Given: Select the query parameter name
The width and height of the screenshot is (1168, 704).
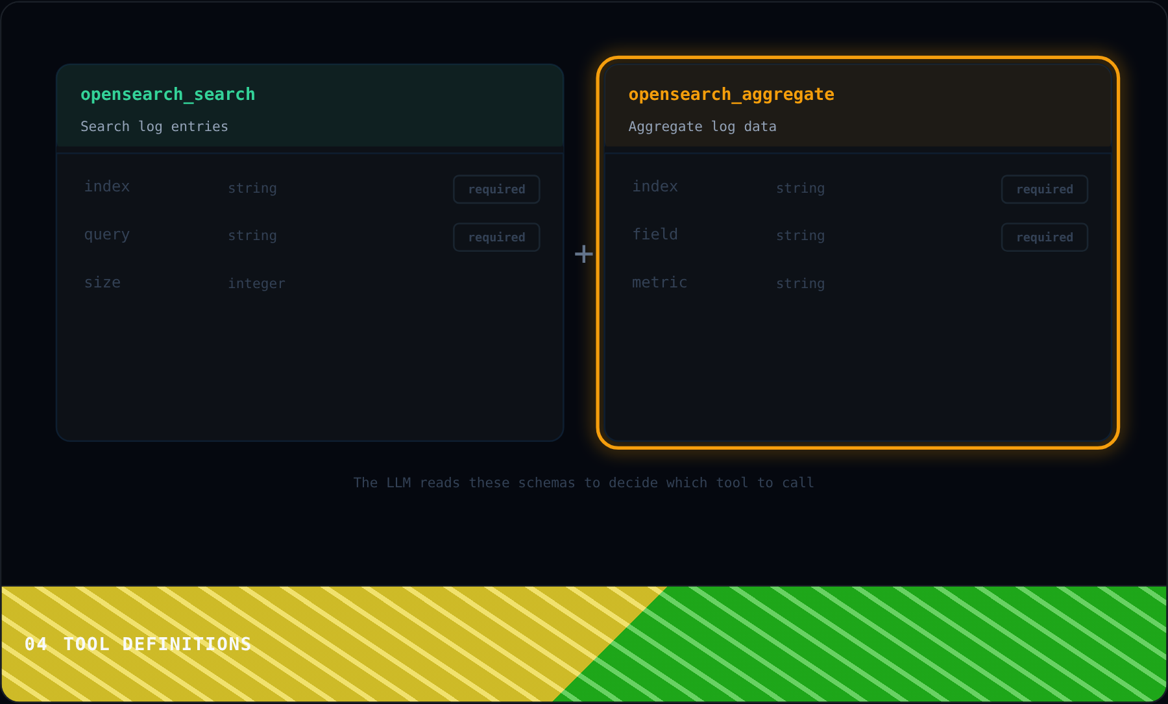Looking at the screenshot, I should [x=107, y=235].
